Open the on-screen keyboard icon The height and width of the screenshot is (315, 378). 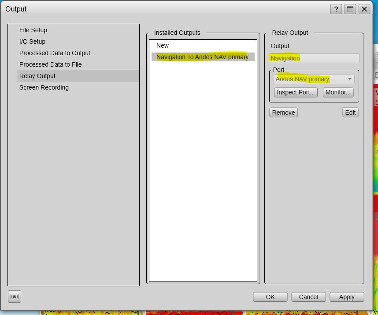(x=15, y=296)
